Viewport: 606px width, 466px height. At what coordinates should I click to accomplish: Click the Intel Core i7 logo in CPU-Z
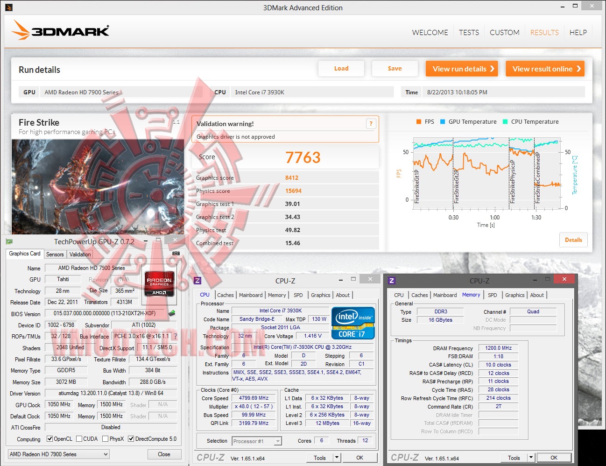[x=353, y=323]
